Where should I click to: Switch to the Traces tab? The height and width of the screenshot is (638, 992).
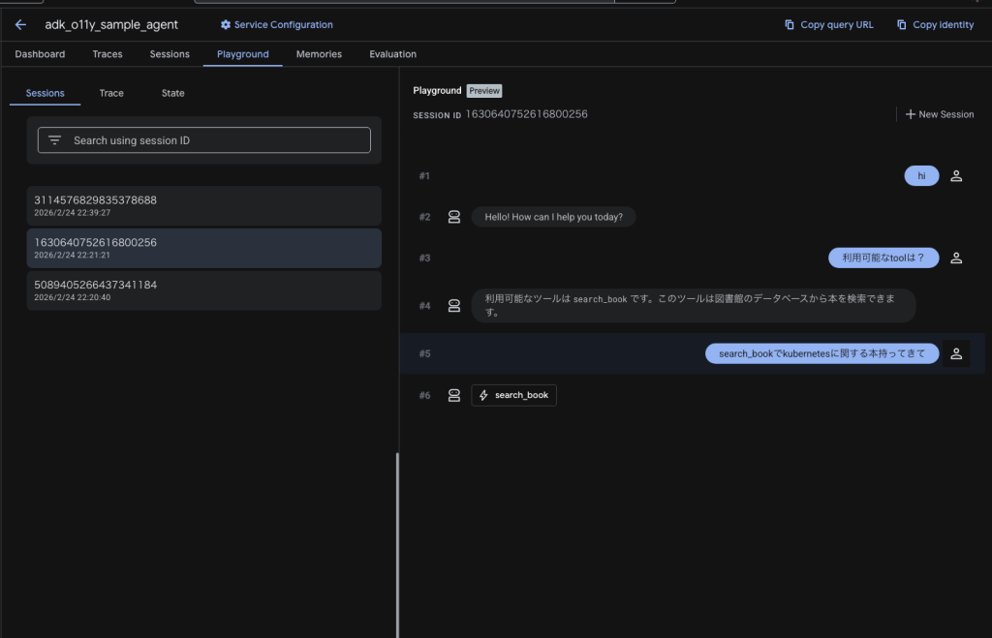[x=108, y=54]
